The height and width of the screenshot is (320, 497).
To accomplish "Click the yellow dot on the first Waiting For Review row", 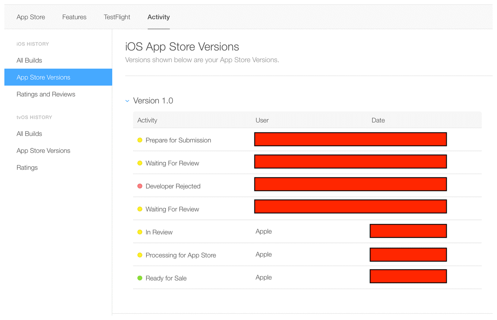I will pos(140,163).
